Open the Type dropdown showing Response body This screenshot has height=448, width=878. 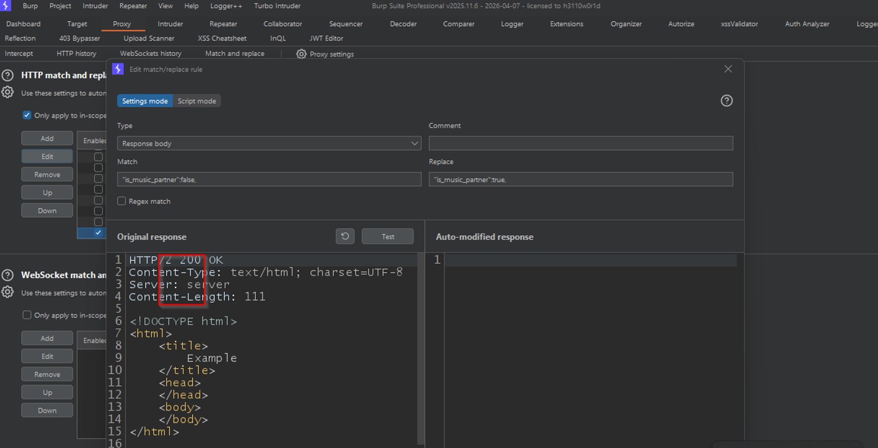pos(269,143)
